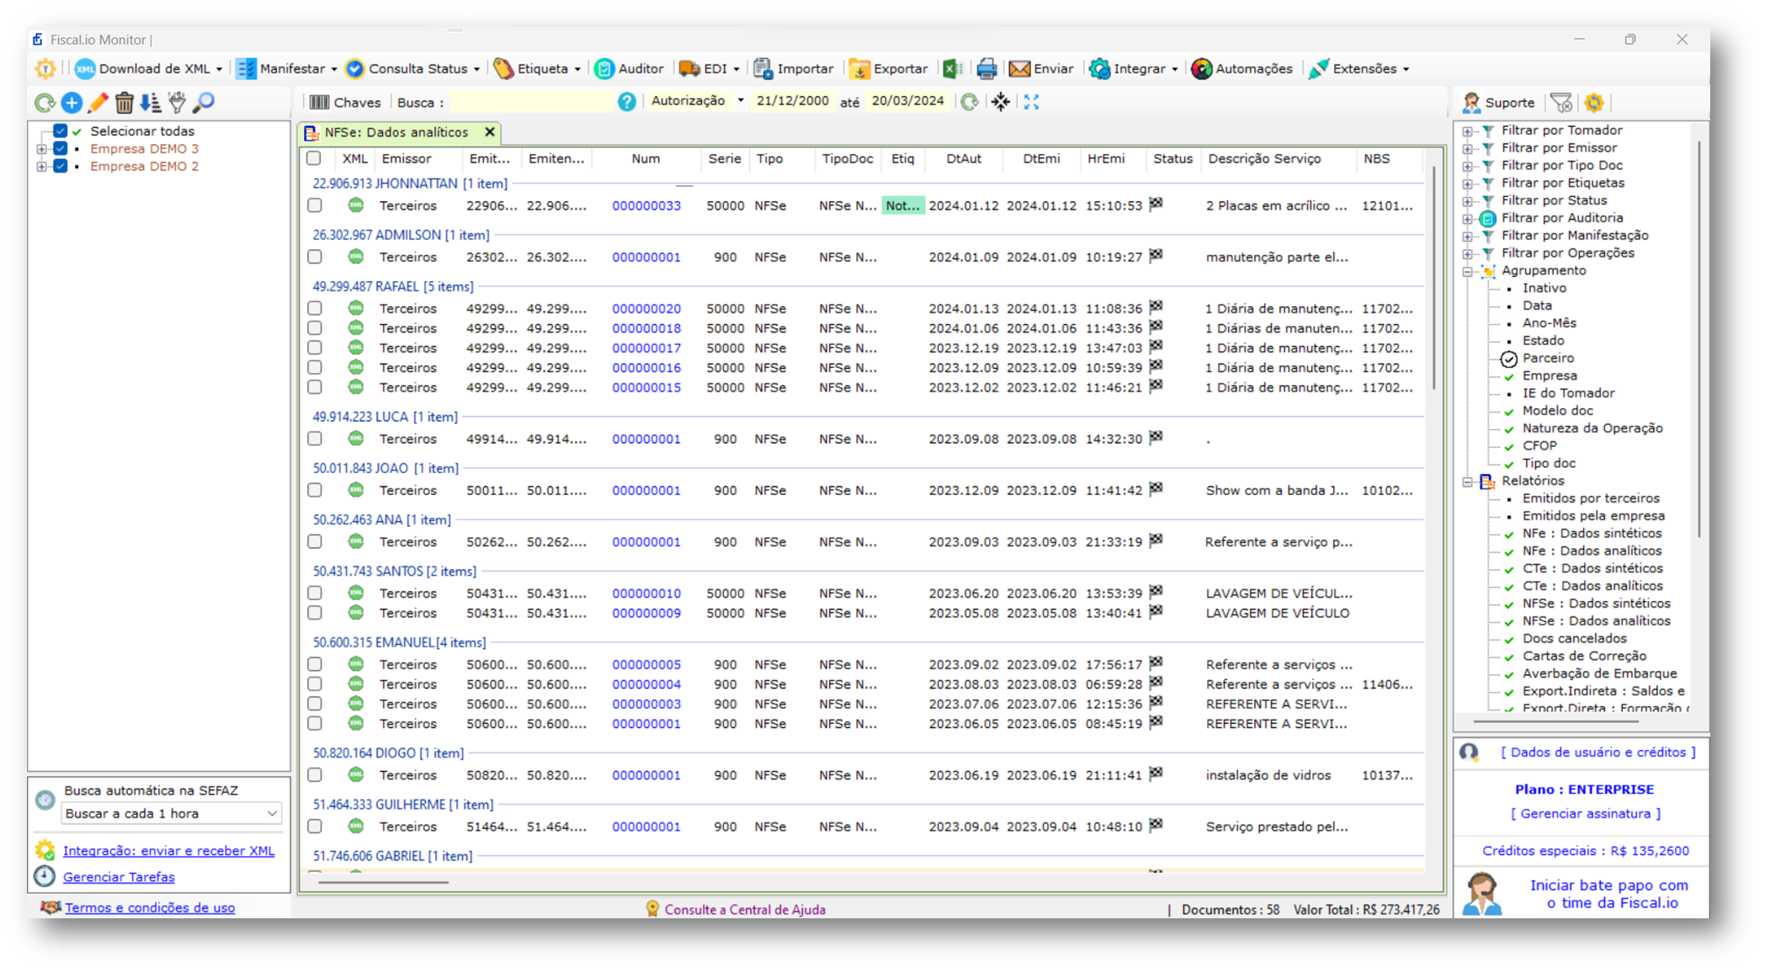1765x973 pixels.
Task: Open the Extensões dropdown
Action: (x=1358, y=69)
